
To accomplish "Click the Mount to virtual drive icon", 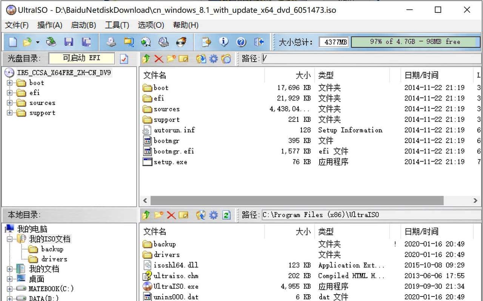I will pyautogui.click(x=163, y=42).
